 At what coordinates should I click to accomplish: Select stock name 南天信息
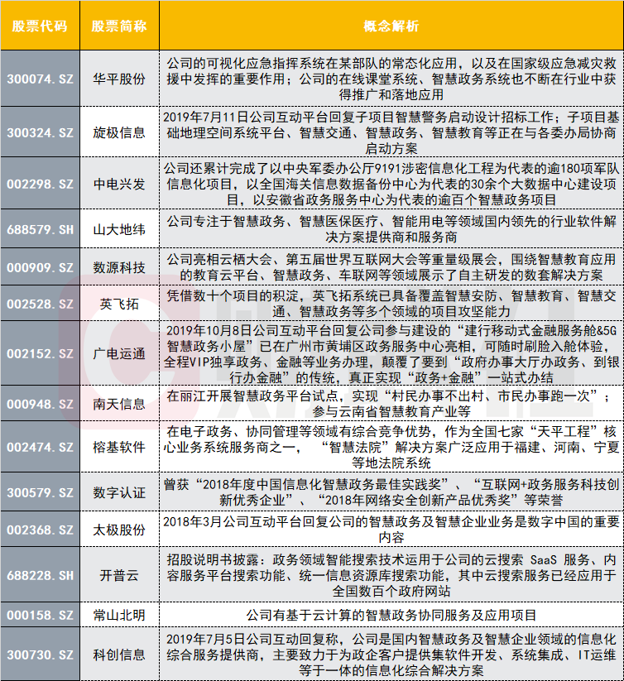(119, 404)
